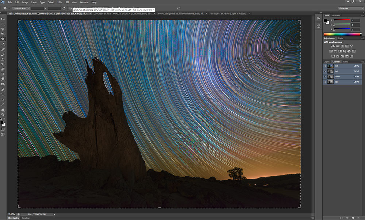Screen dimensions: 365x220
Task: Select the Eraser tool
Action: click(3, 69)
